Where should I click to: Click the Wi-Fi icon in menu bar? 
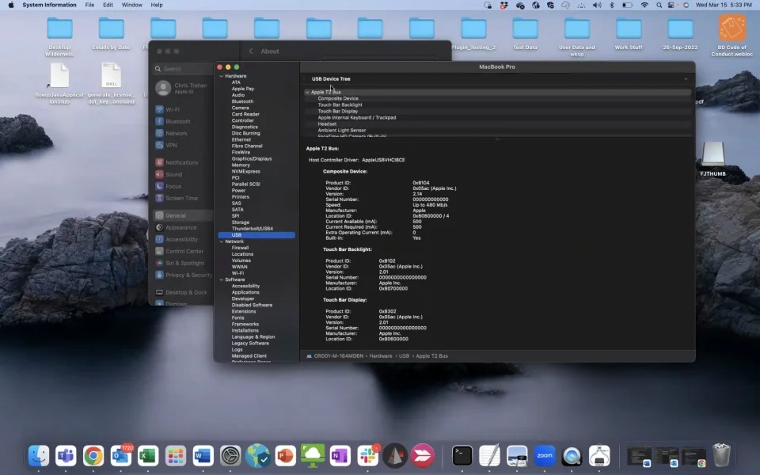(644, 5)
